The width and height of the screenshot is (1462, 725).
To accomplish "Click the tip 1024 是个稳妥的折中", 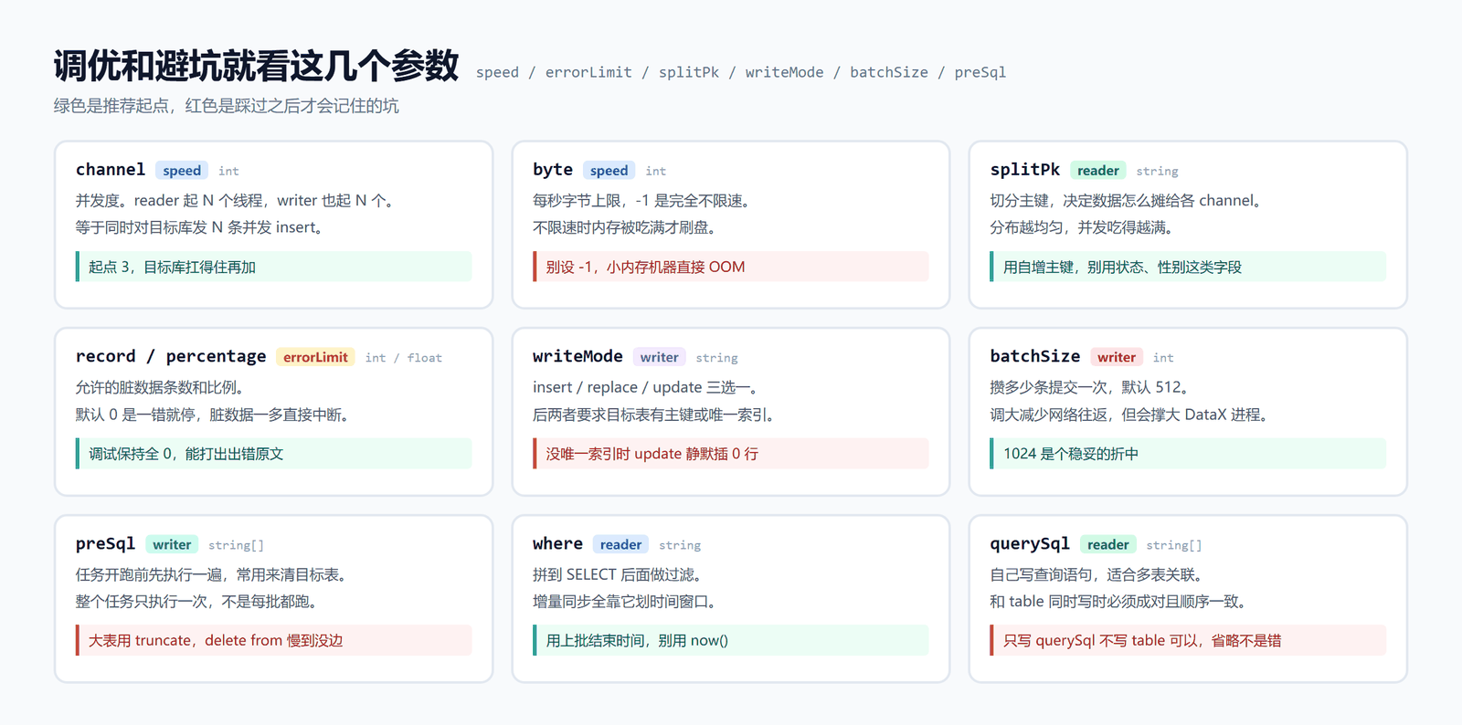I will click(x=1188, y=454).
